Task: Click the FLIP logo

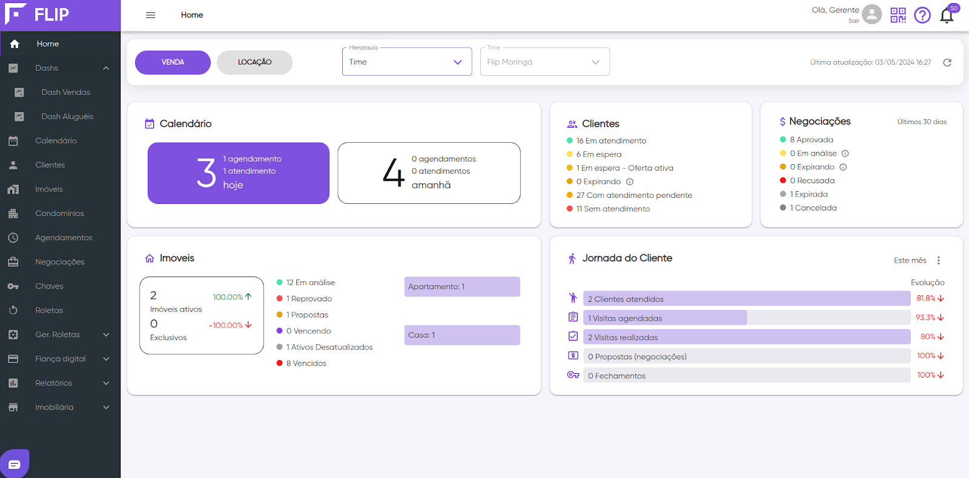Action: coord(37,14)
